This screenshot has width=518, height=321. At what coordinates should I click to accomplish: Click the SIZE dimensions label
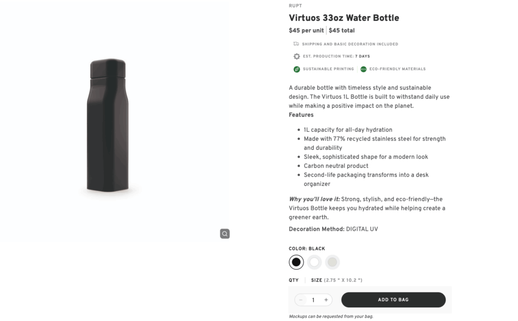click(x=336, y=280)
